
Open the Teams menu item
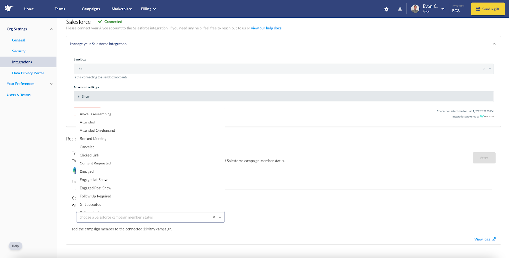pyautogui.click(x=60, y=9)
